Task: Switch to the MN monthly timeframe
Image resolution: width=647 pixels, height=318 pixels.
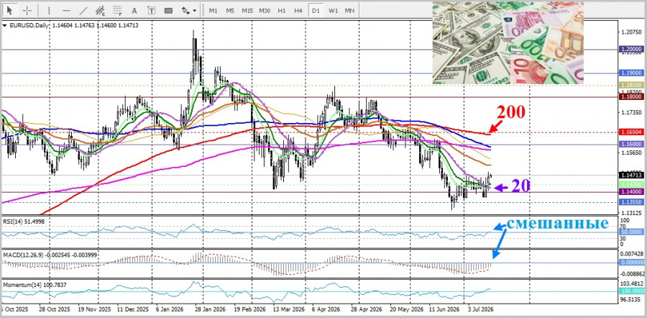Action: pos(349,10)
